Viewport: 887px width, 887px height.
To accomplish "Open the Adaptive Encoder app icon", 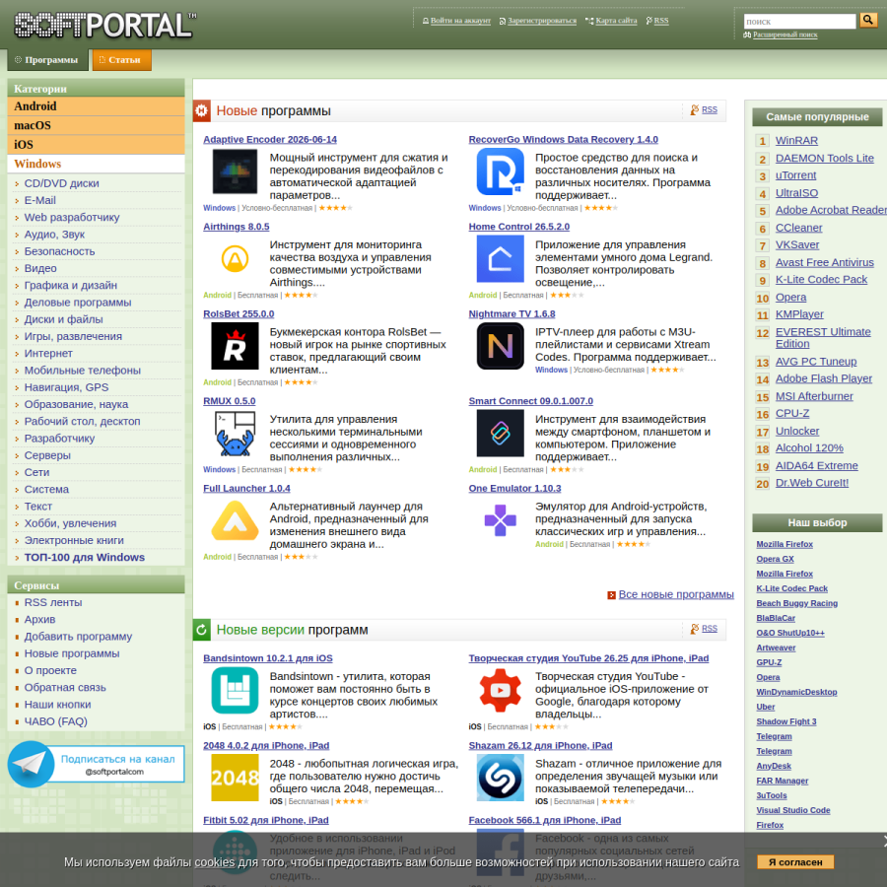I will [235, 171].
